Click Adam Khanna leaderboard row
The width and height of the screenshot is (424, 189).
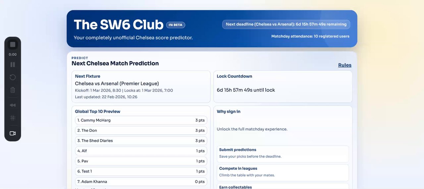[x=141, y=182]
